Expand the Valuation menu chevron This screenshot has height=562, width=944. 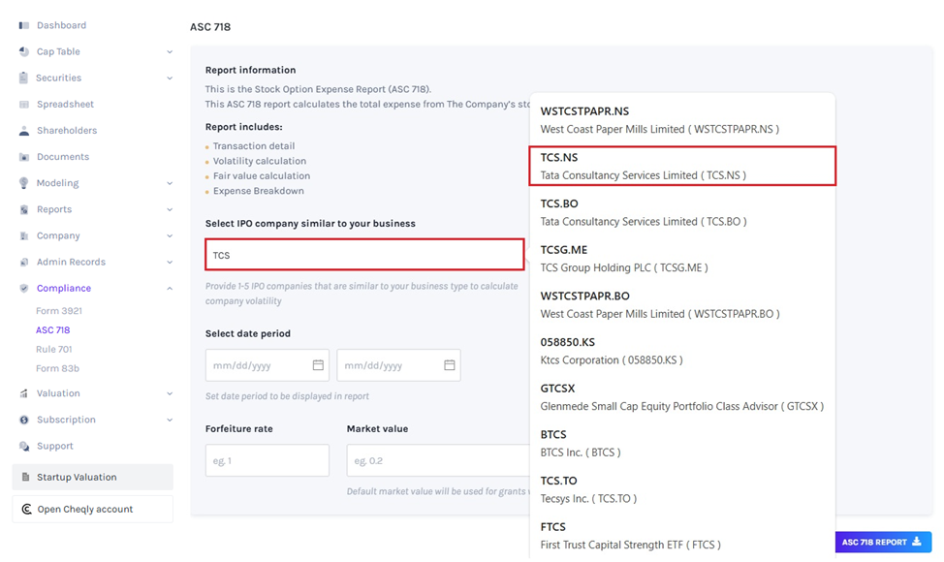(x=170, y=393)
